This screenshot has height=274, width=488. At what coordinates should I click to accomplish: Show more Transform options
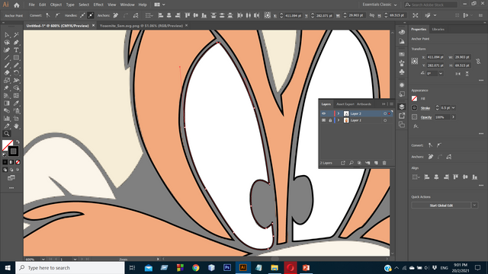481,80
